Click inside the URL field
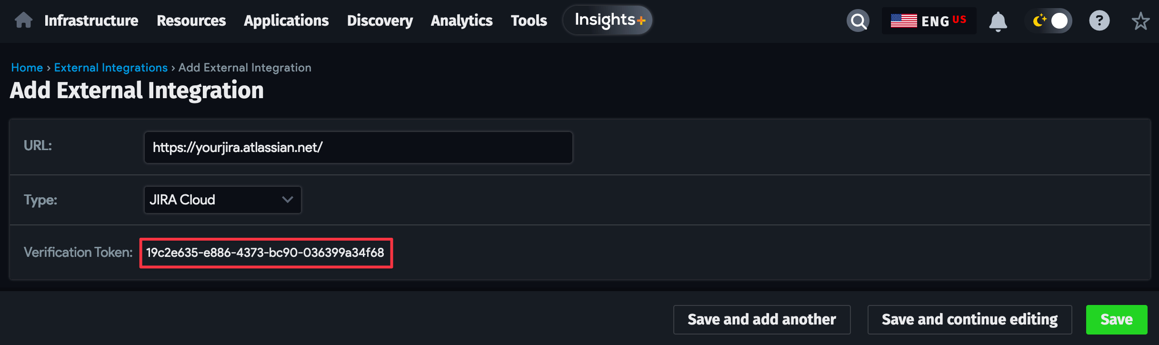The image size is (1159, 345). pyautogui.click(x=358, y=147)
